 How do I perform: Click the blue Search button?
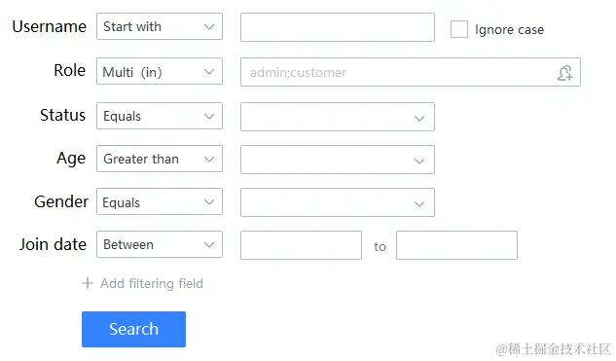tap(133, 329)
